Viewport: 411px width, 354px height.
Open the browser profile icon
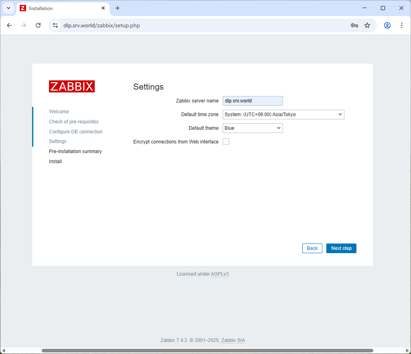click(x=387, y=25)
